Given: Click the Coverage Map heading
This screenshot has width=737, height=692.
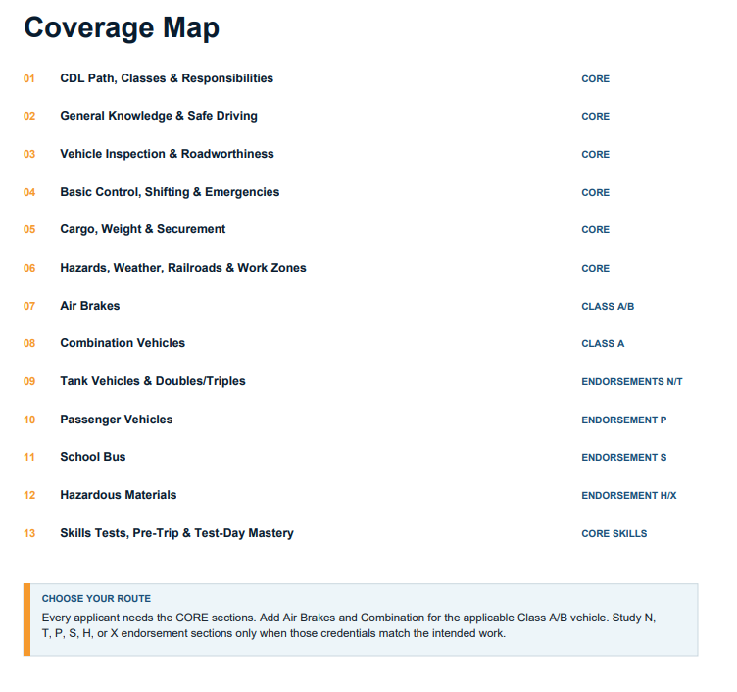Looking at the screenshot, I should (122, 28).
